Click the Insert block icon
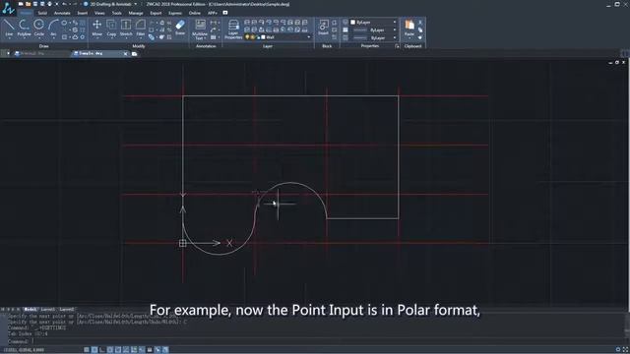 (x=323, y=28)
